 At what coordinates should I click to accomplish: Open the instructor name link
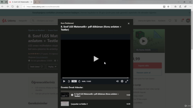42,57
